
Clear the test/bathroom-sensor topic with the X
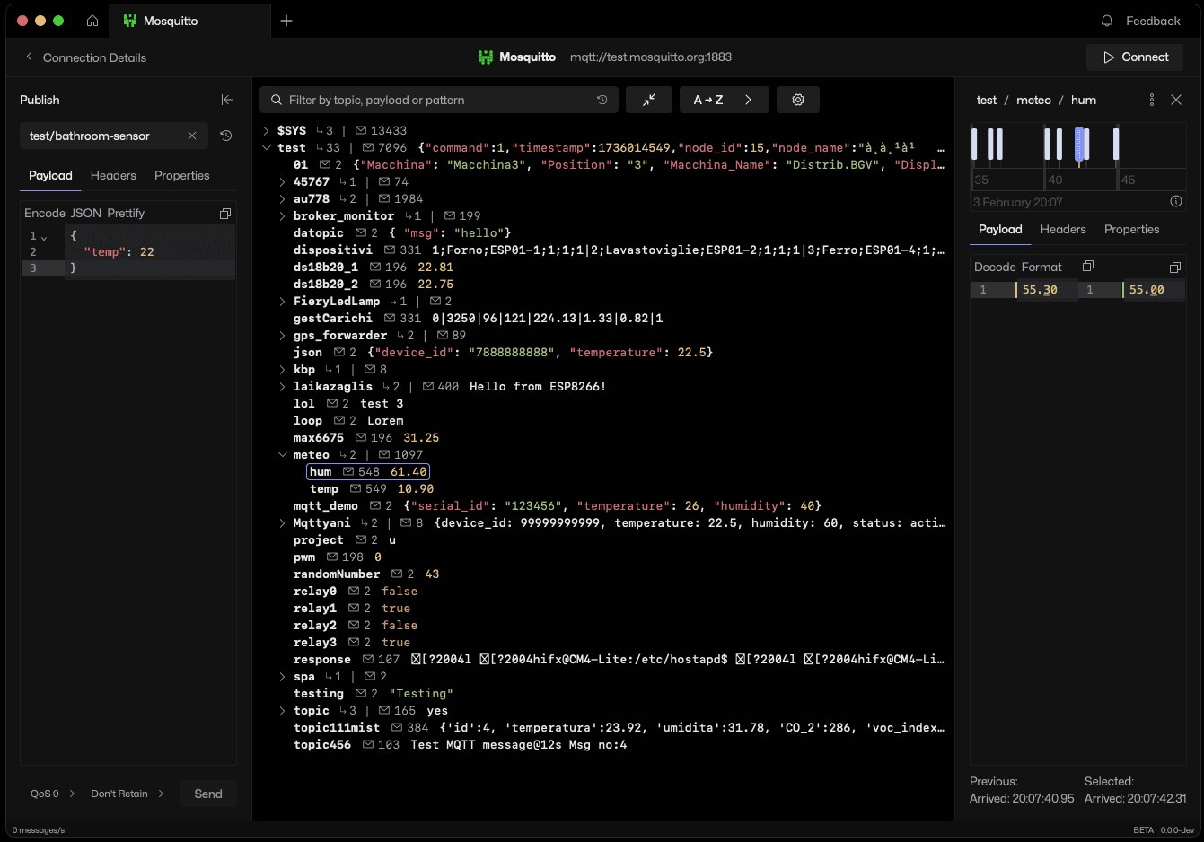pyautogui.click(x=191, y=136)
